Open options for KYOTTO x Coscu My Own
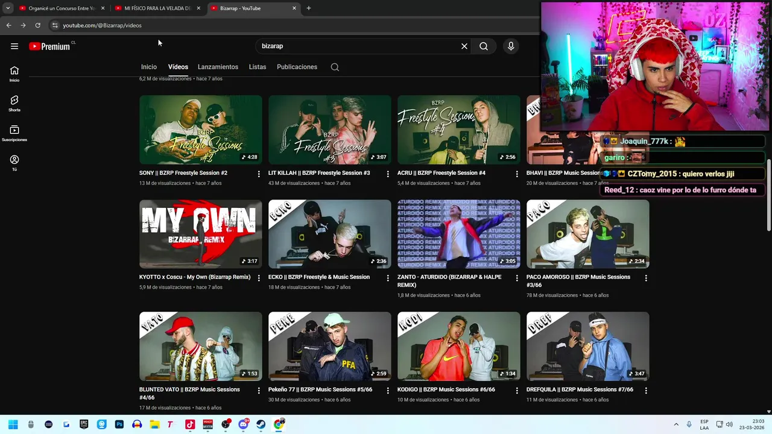The width and height of the screenshot is (772, 434). pyautogui.click(x=259, y=278)
